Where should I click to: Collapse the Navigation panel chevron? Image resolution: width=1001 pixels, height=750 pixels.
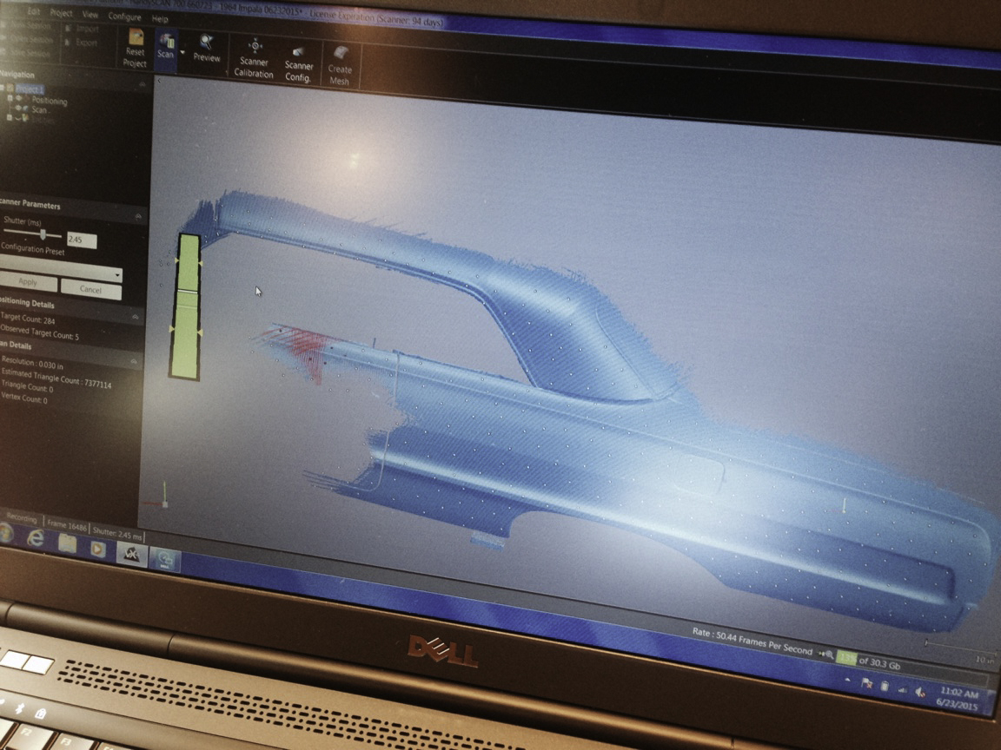pyautogui.click(x=142, y=83)
